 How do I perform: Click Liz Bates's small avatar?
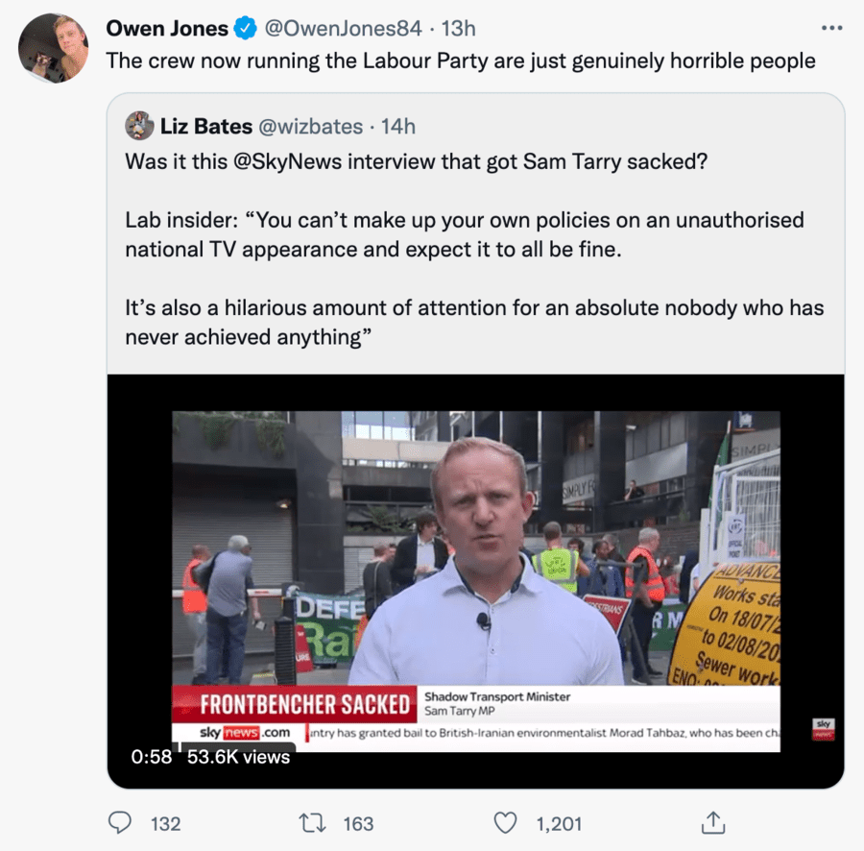point(139,126)
